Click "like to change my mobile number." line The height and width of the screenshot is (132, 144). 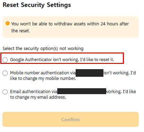point(43,79)
